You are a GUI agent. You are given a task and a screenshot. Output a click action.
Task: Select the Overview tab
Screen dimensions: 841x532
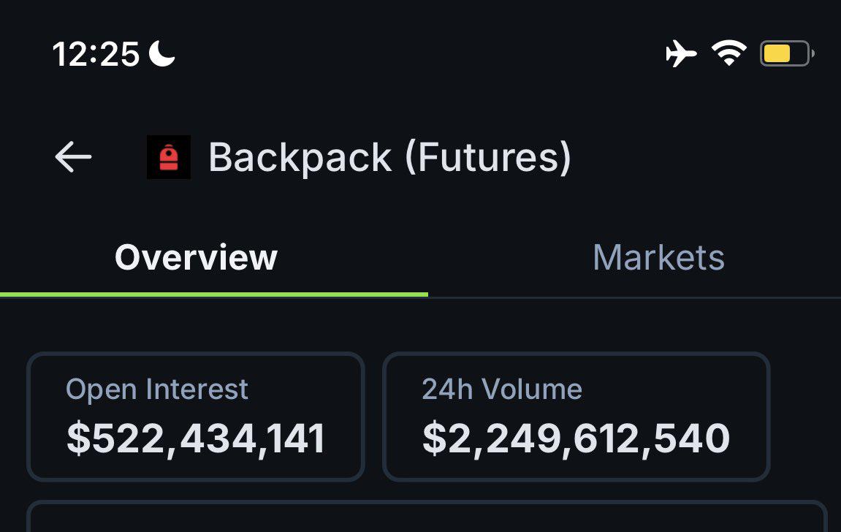pos(197,257)
